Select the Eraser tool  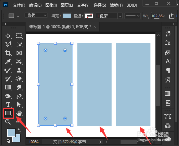[x=19, y=79]
